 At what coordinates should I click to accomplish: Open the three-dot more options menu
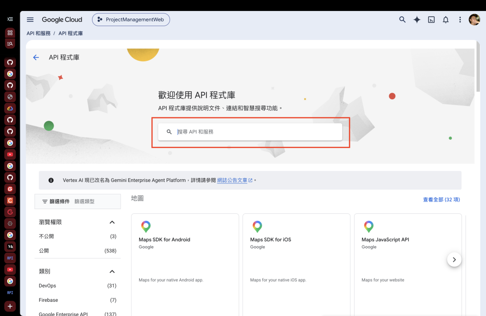pos(460,19)
